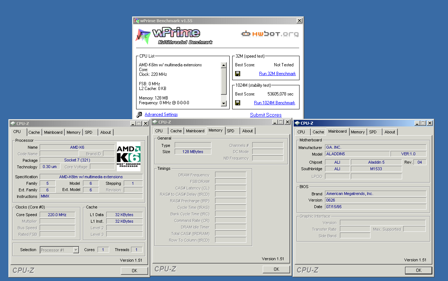448x281 pixels.
Task: Open Memory tab in right CPU-Z window
Action: 358,132
